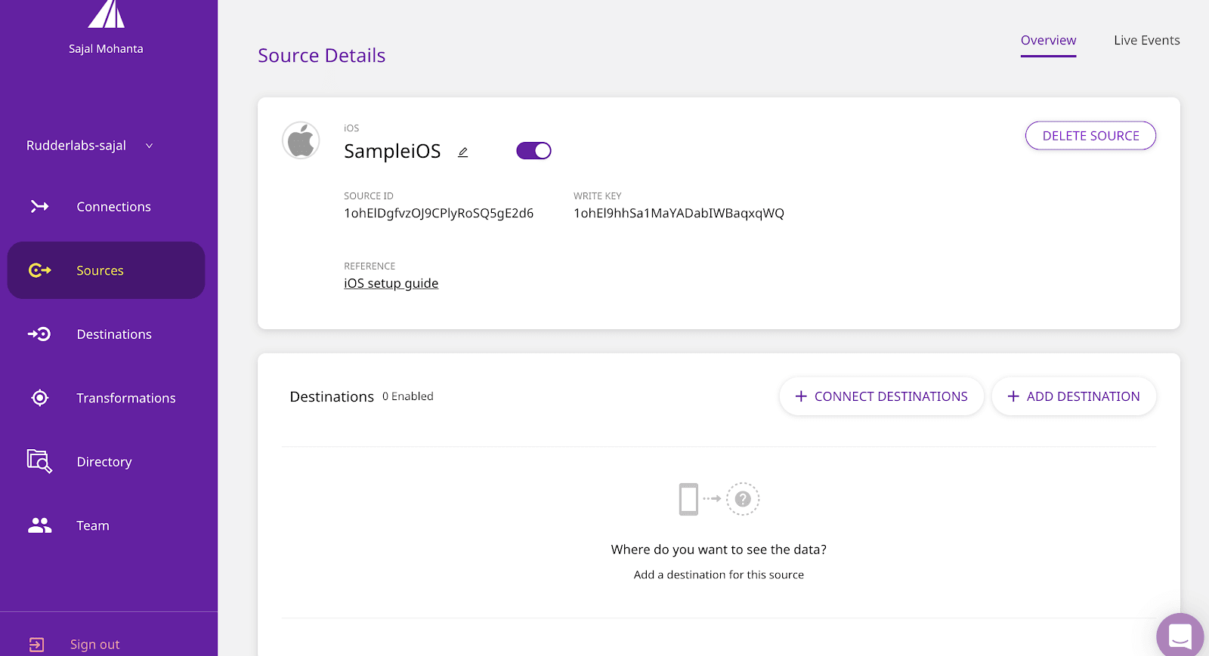This screenshot has height=656, width=1209.
Task: Click the Connections arrow icon in sidebar
Action: [x=39, y=206]
